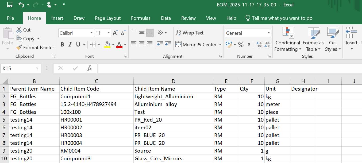Toggle Wrap Text option
The width and height of the screenshot is (362, 163).
(190, 33)
